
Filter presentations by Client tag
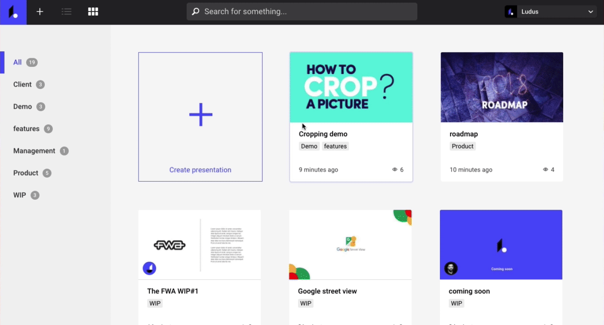pos(23,85)
